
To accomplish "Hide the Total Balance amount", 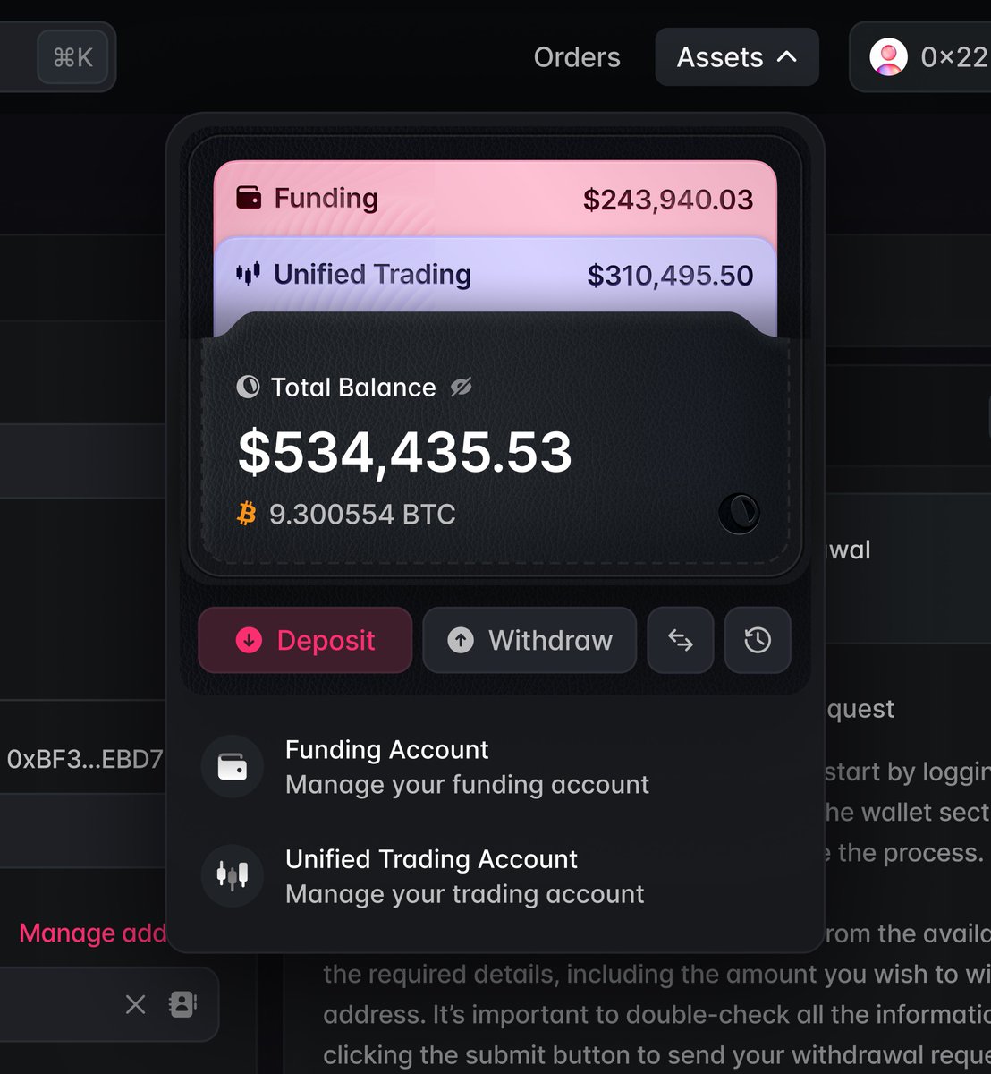I will tap(461, 387).
